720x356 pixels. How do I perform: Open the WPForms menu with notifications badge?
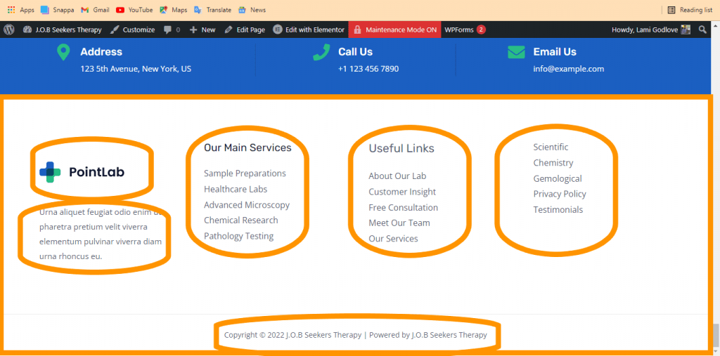pos(465,29)
